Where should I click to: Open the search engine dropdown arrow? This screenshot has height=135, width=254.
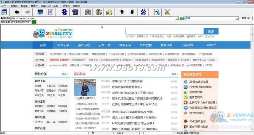237,18
